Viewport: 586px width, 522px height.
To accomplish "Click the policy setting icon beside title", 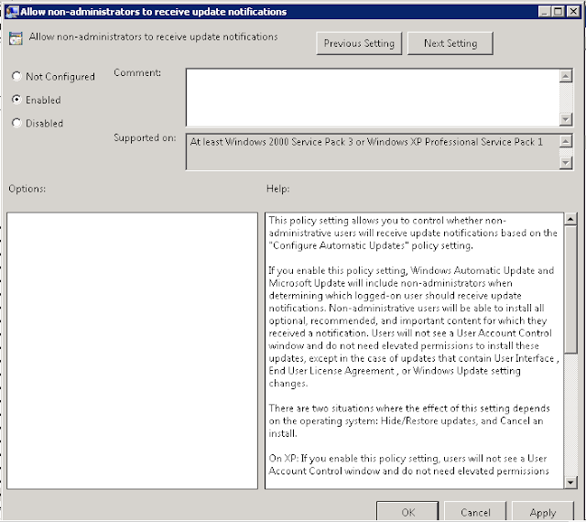I will (x=16, y=38).
